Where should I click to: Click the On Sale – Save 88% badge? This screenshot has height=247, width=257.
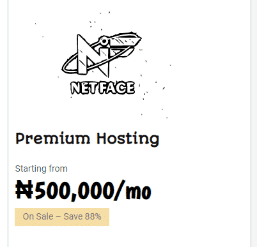pyautogui.click(x=62, y=217)
